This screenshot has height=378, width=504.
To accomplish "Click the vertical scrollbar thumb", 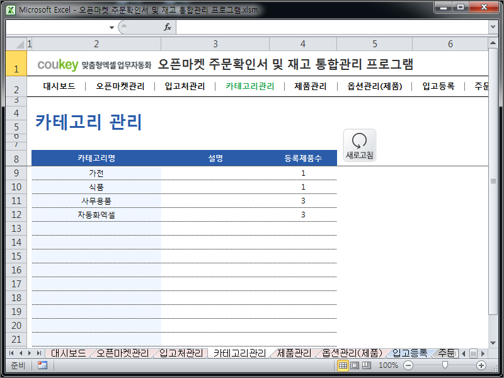I will pos(493,181).
